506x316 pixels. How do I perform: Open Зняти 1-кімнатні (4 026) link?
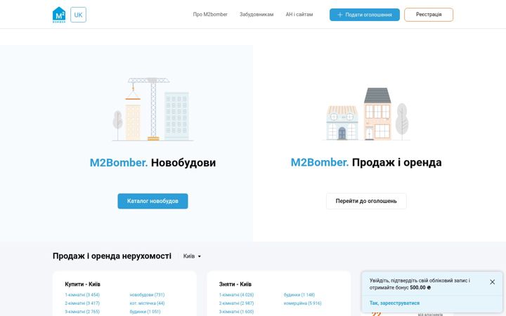tap(237, 295)
